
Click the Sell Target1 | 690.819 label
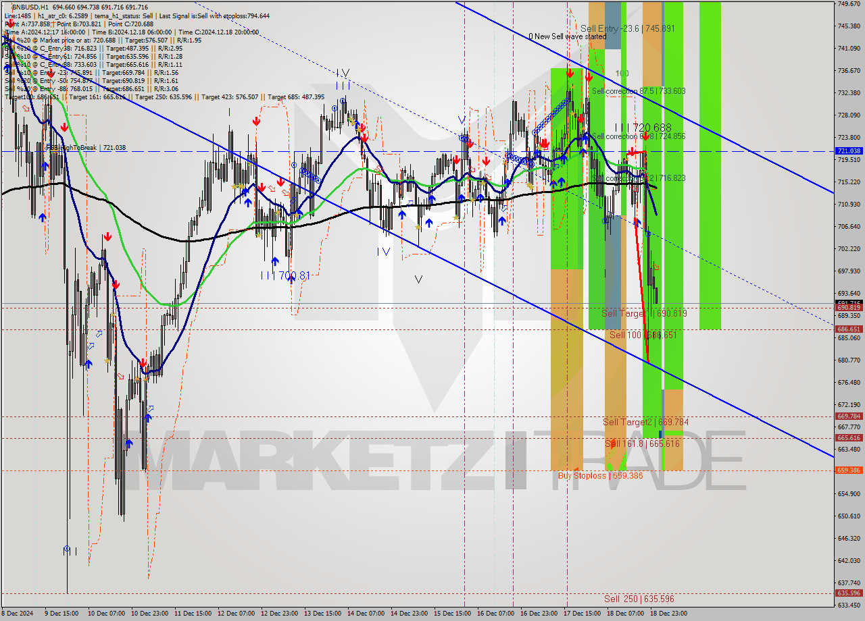(644, 313)
